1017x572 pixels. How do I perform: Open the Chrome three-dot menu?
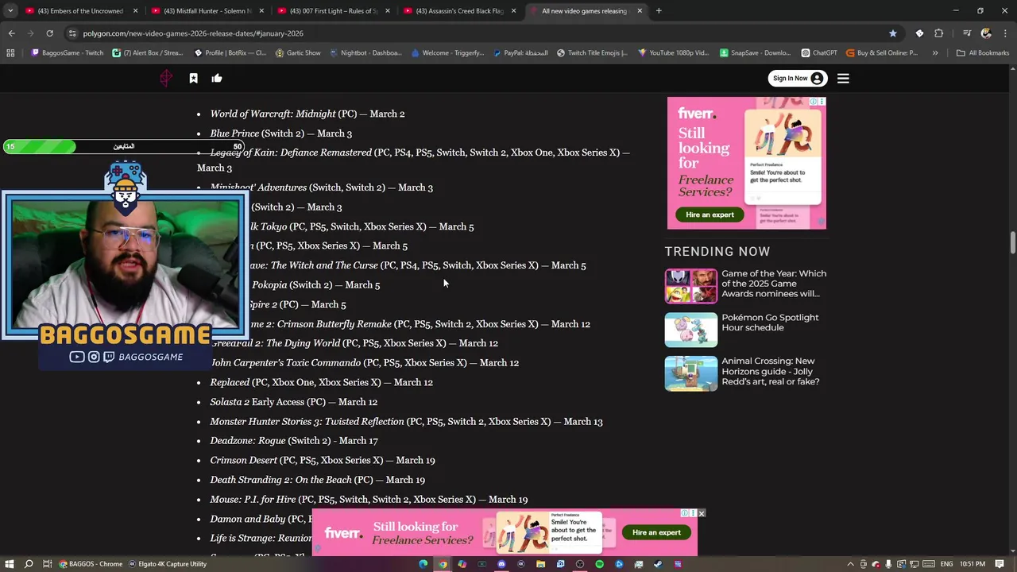[x=1004, y=33]
